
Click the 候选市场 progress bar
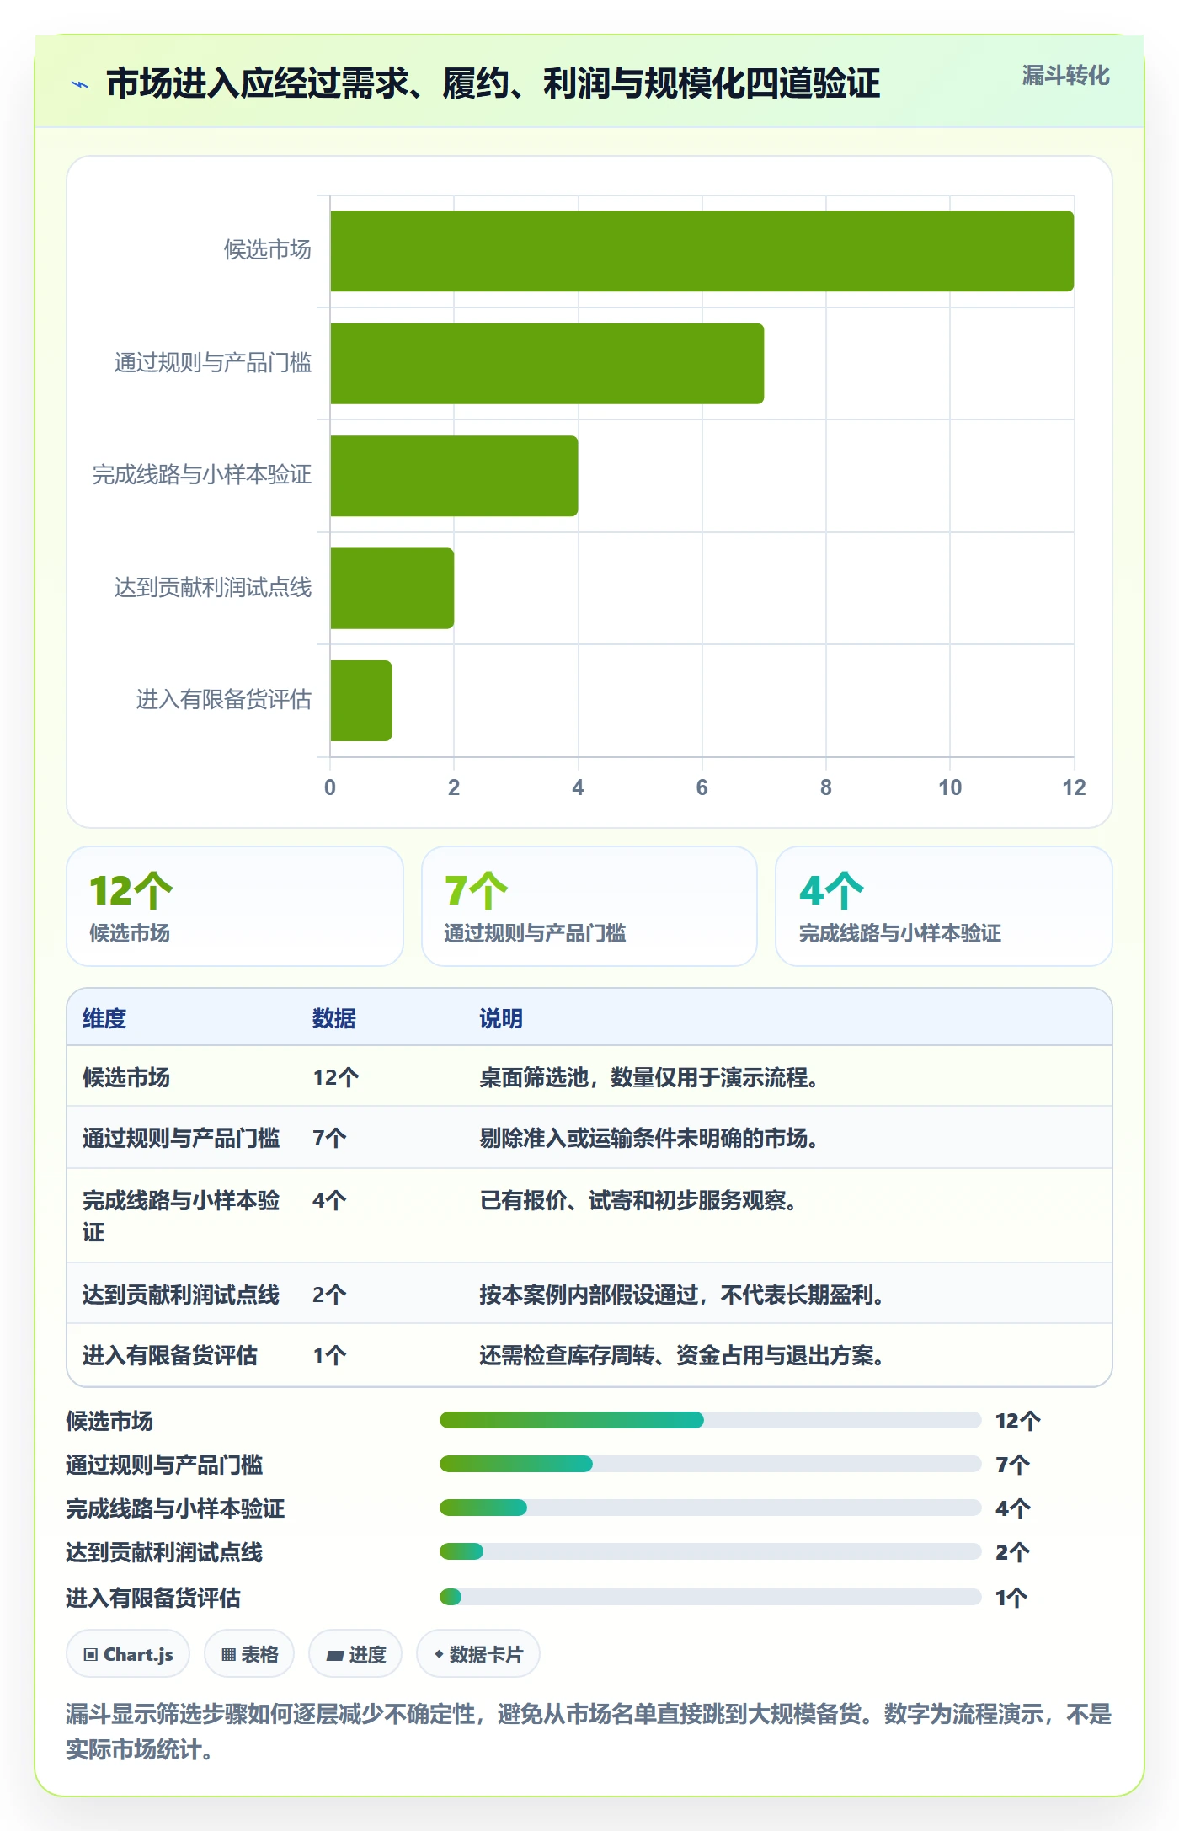[710, 1420]
